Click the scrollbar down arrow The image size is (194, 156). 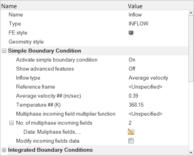191,152
